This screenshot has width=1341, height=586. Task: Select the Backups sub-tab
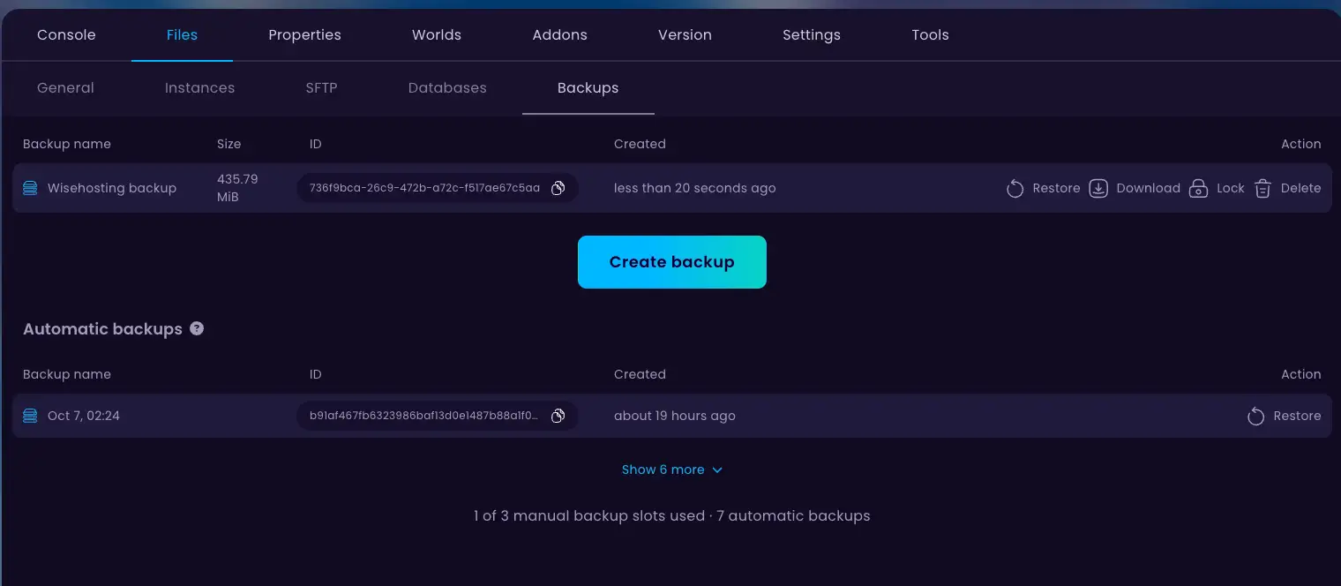[x=588, y=88]
